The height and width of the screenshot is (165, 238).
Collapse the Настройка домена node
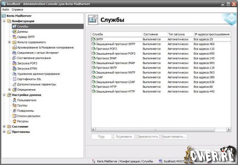pyautogui.click(x=4, y=95)
